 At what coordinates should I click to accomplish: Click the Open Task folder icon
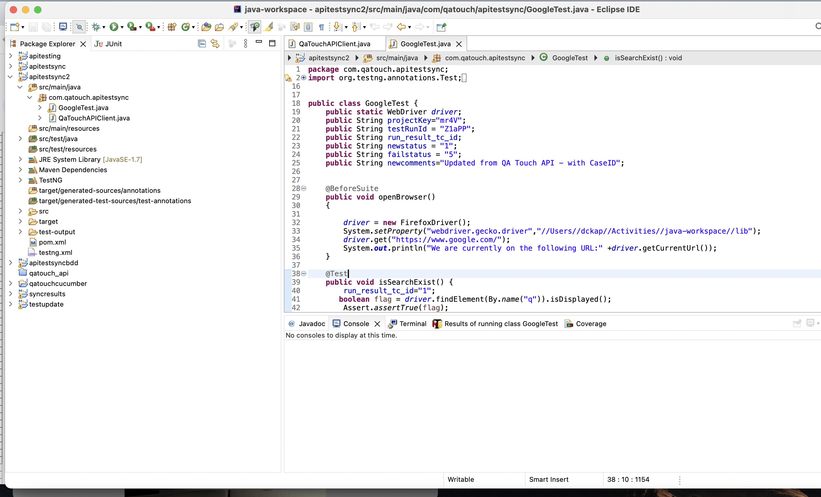pyautogui.click(x=219, y=27)
